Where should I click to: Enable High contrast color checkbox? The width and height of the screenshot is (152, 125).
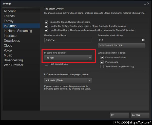[46, 64]
